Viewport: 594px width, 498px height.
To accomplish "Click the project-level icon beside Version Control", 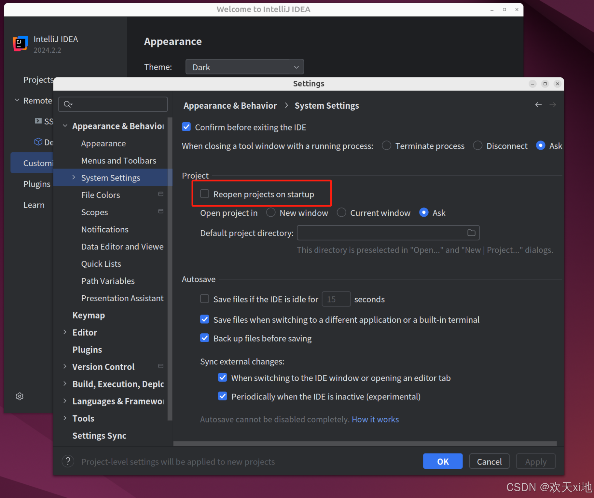I will pos(161,366).
